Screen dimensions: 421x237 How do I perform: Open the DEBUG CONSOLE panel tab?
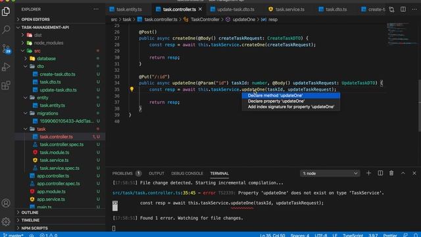pos(187,173)
